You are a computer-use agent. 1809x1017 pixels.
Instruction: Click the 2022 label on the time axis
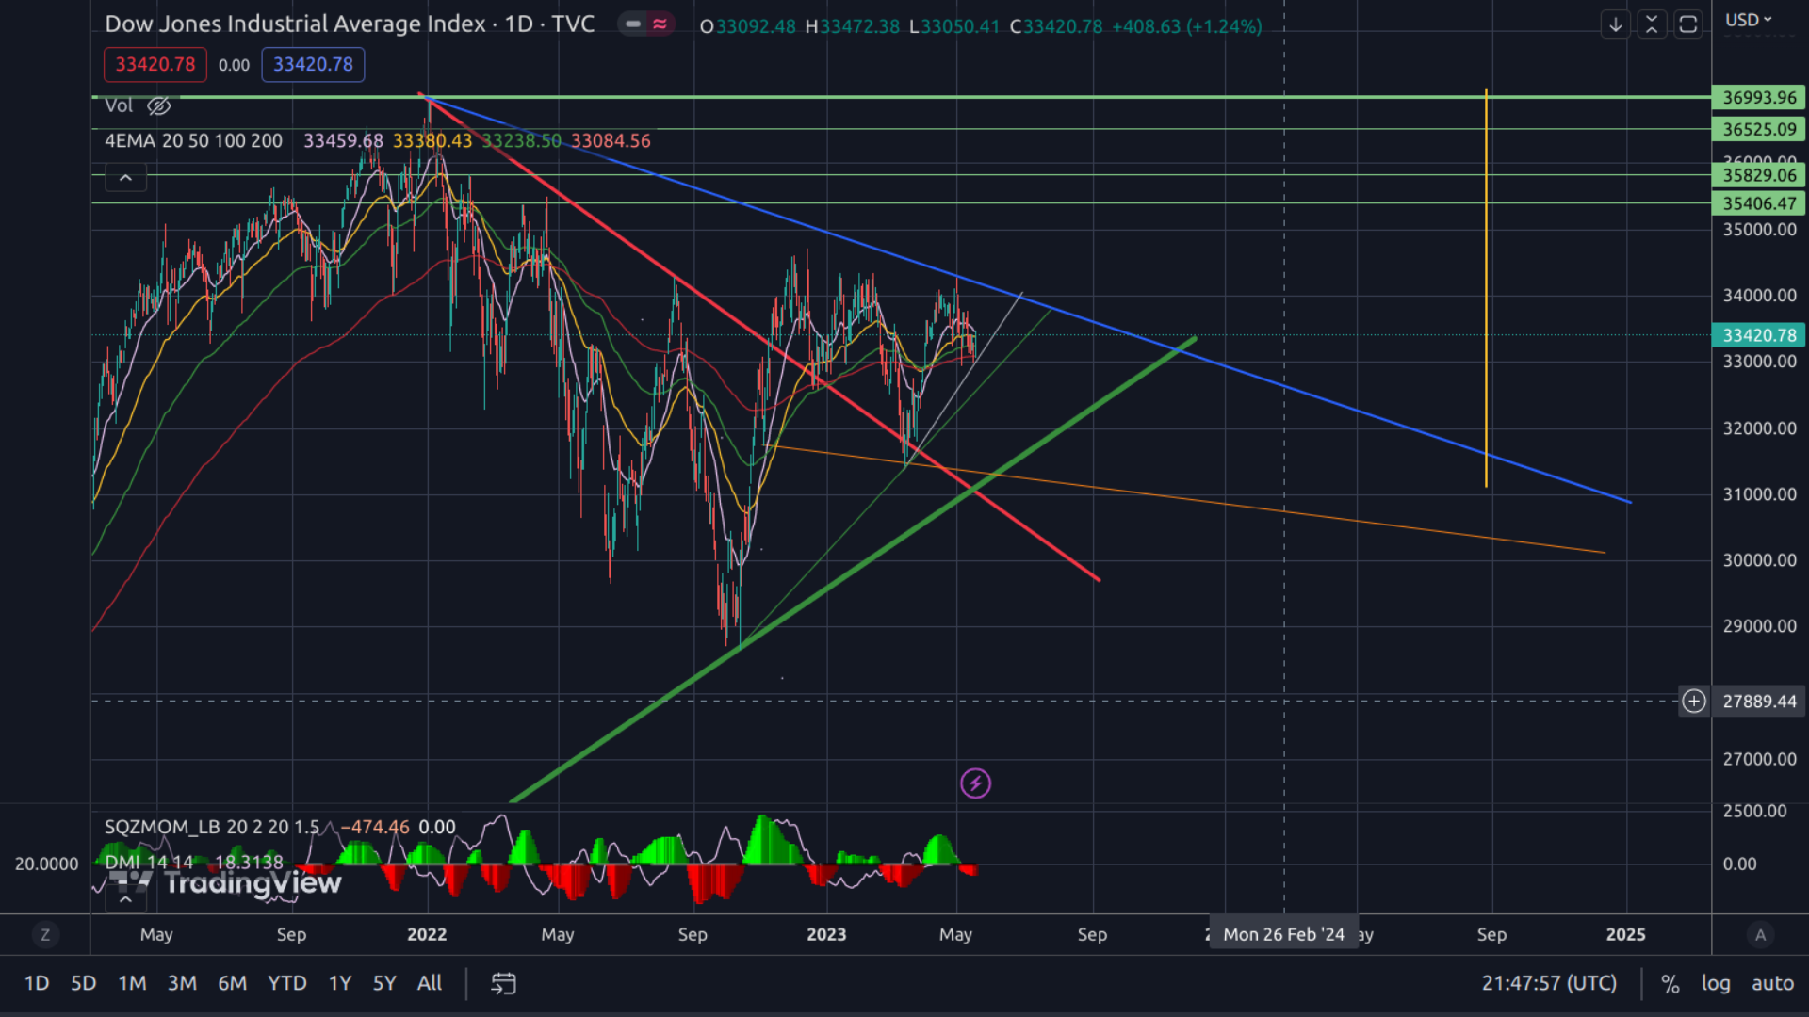[427, 934]
